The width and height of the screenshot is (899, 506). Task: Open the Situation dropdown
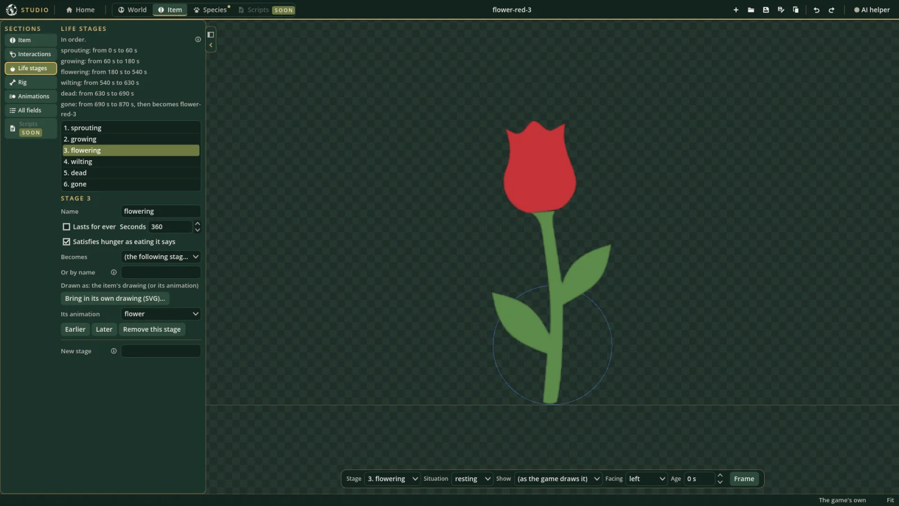click(472, 479)
